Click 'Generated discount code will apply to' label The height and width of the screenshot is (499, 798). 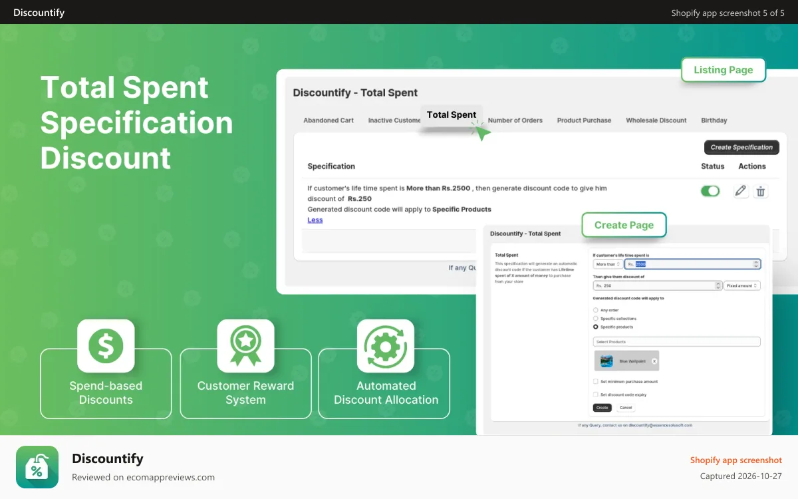[x=628, y=298]
